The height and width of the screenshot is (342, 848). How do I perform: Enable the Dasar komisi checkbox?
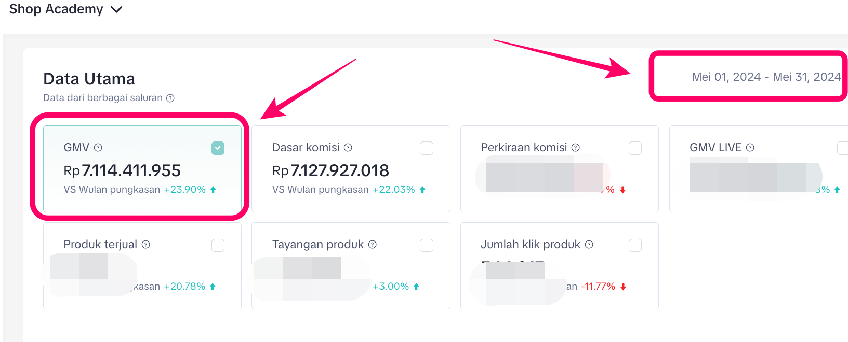click(427, 148)
